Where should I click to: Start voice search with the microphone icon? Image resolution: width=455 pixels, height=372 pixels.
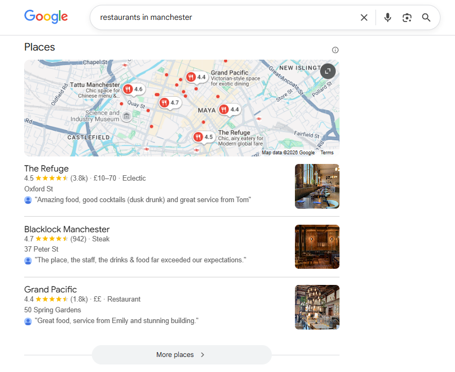387,17
